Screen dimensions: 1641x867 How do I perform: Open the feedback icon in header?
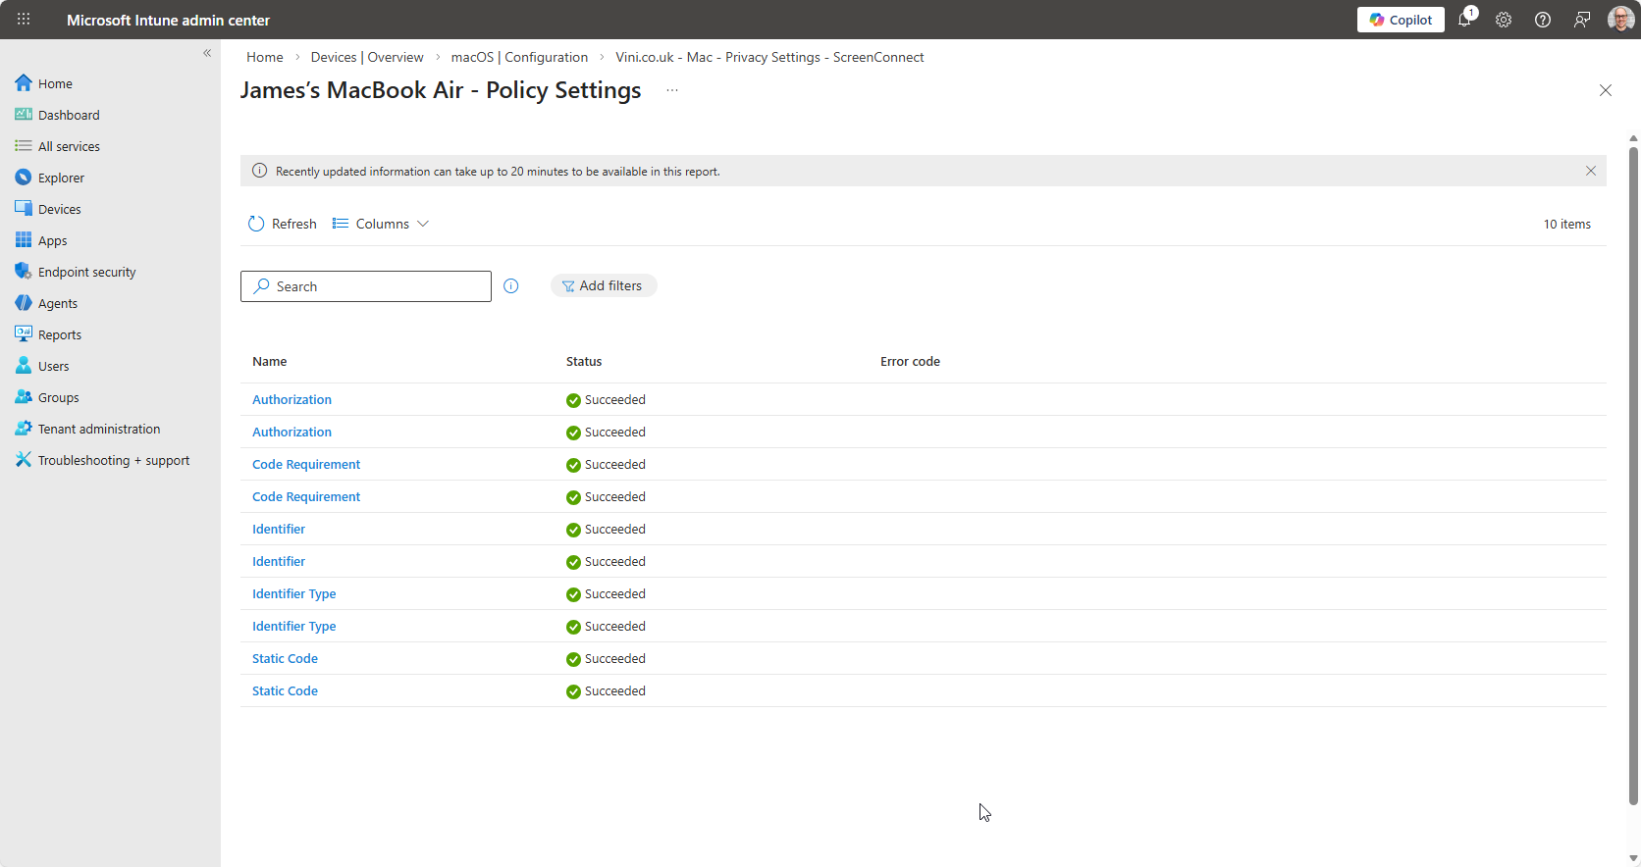(x=1582, y=20)
